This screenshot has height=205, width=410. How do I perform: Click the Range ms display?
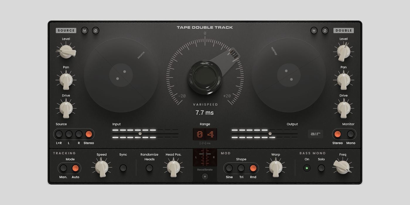pyautogui.click(x=205, y=134)
